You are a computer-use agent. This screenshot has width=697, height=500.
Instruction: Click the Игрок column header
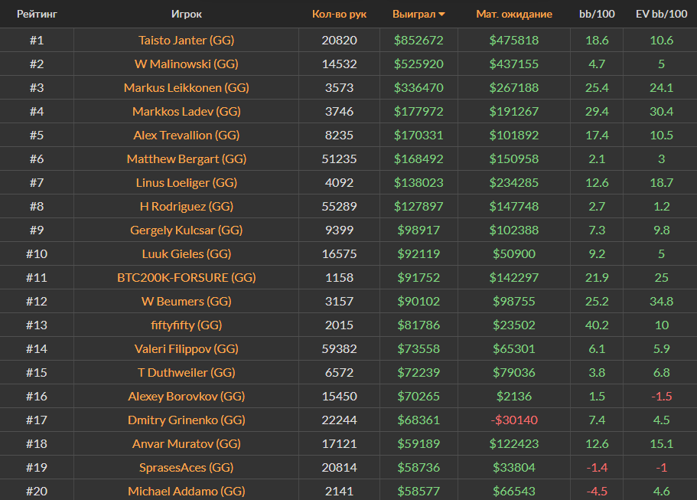pyautogui.click(x=187, y=14)
